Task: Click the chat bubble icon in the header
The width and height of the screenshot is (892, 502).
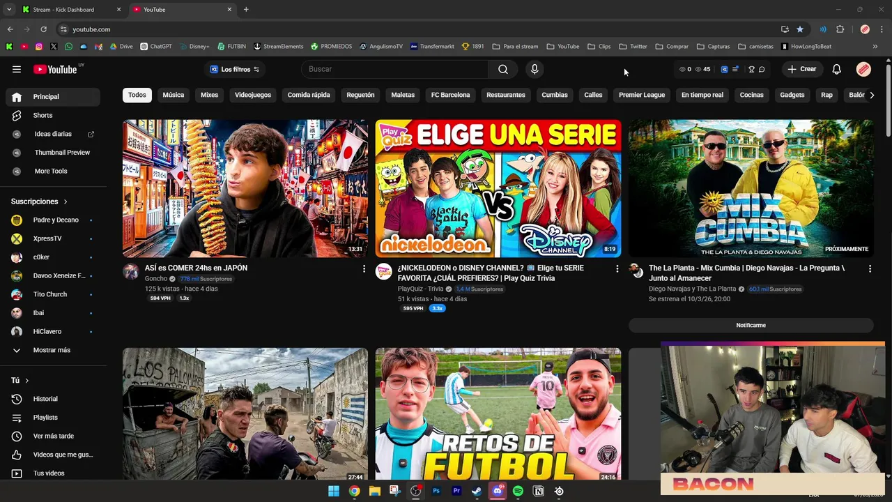Action: (762, 69)
